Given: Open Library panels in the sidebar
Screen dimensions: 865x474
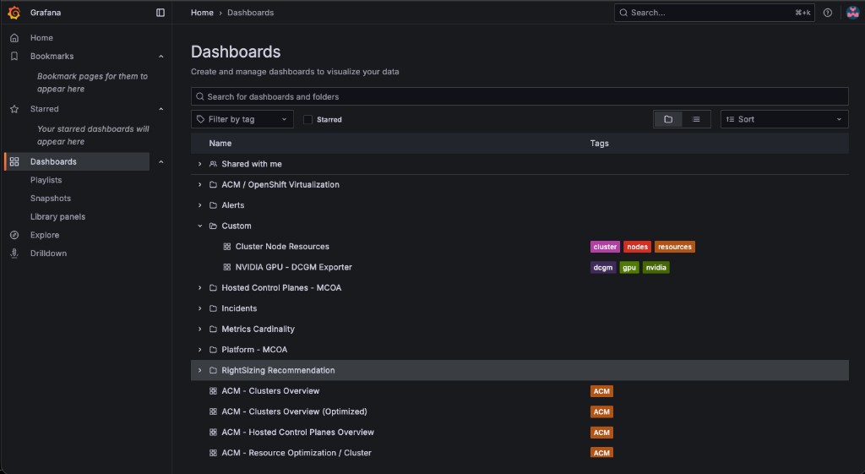Looking at the screenshot, I should pyautogui.click(x=57, y=216).
